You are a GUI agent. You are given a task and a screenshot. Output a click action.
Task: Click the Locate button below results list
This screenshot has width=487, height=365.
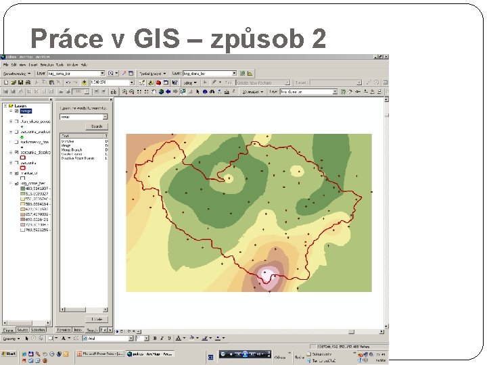97,319
